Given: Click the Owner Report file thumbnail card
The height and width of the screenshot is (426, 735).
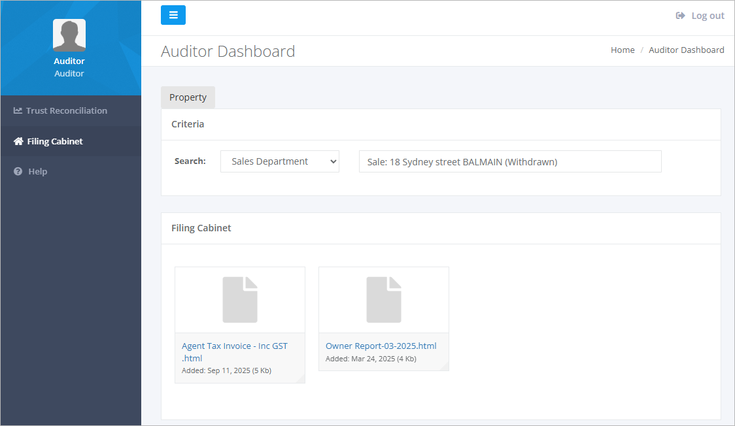Looking at the screenshot, I should [x=383, y=319].
